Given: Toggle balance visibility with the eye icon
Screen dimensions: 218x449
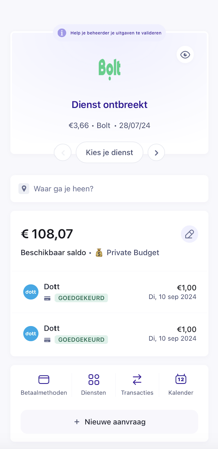Looking at the screenshot, I should pyautogui.click(x=185, y=55).
